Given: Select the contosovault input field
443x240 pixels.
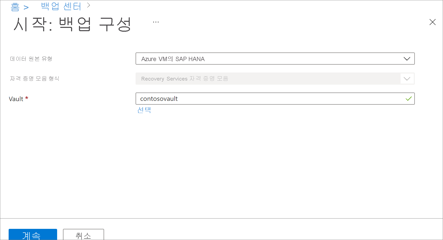Looking at the screenshot, I should tap(254, 99).
